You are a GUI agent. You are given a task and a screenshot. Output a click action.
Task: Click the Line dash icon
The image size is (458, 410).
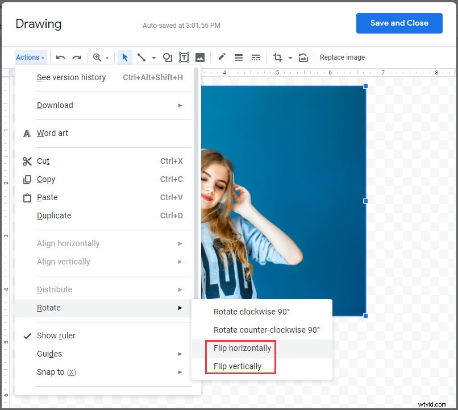click(x=255, y=57)
